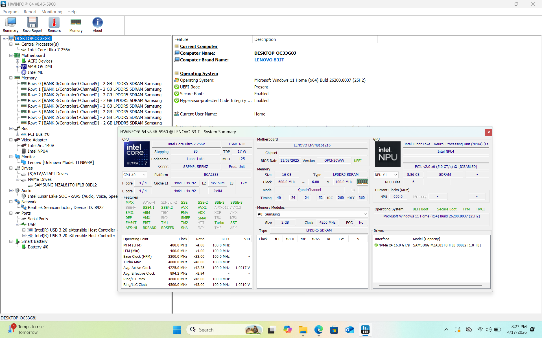Collapse the Video Adapter node
This screenshot has width=542, height=338.
pyautogui.click(x=11, y=140)
